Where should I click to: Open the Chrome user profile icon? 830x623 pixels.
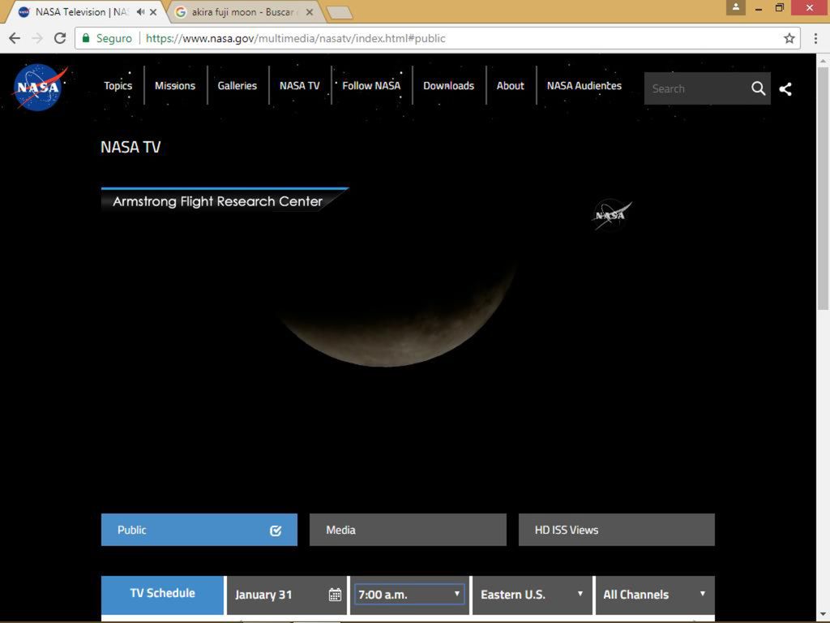[x=736, y=7]
